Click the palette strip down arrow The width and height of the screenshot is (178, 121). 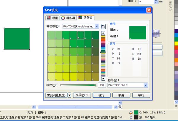tap(103, 79)
